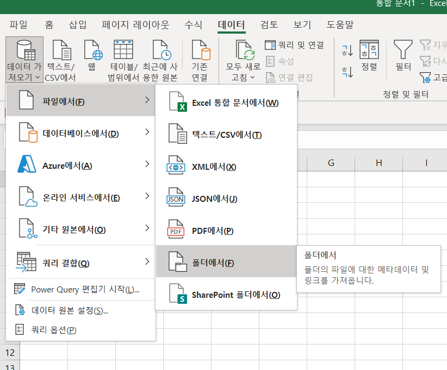Switch to the 페이지 레이아웃 tab
Viewport: 447px width, 370px height.
135,24
